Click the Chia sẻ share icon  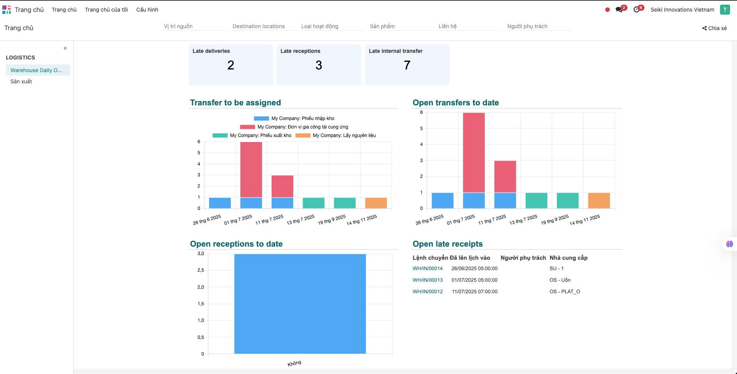pyautogui.click(x=705, y=28)
